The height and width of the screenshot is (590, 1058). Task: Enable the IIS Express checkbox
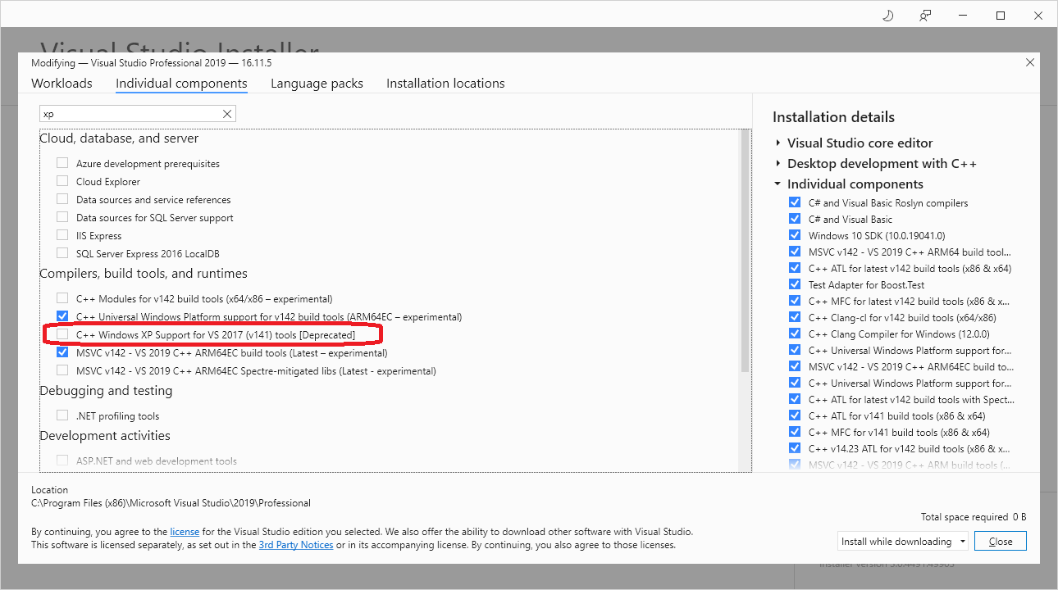coord(62,235)
